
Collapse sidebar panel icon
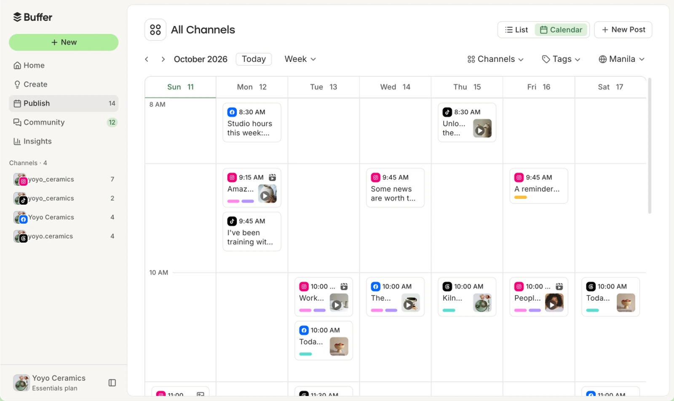[112, 382]
